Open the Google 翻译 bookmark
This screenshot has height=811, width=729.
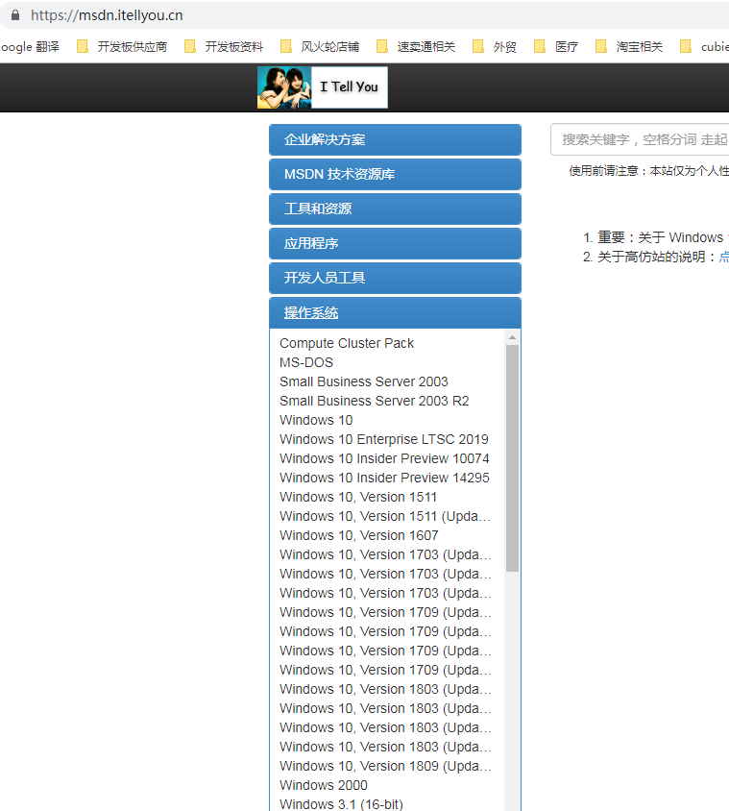point(30,46)
